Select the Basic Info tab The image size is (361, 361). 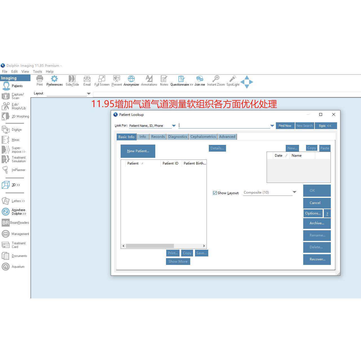coord(126,137)
